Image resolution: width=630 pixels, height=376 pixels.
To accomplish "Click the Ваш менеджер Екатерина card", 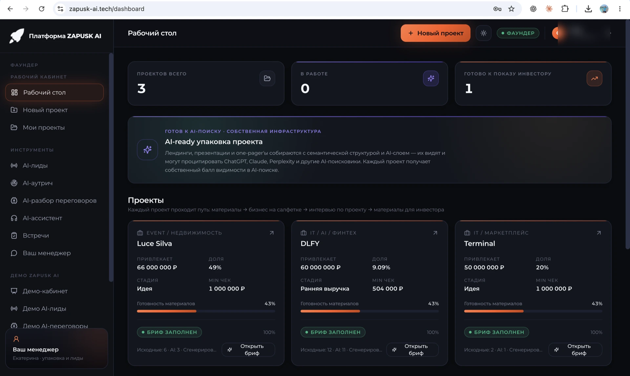I will coord(57,348).
